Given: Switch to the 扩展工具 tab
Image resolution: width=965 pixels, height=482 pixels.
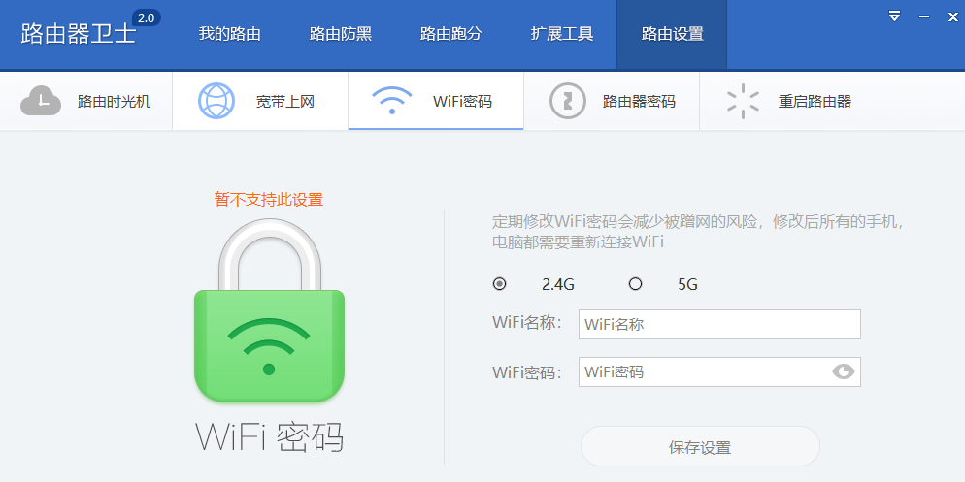Looking at the screenshot, I should (x=562, y=34).
